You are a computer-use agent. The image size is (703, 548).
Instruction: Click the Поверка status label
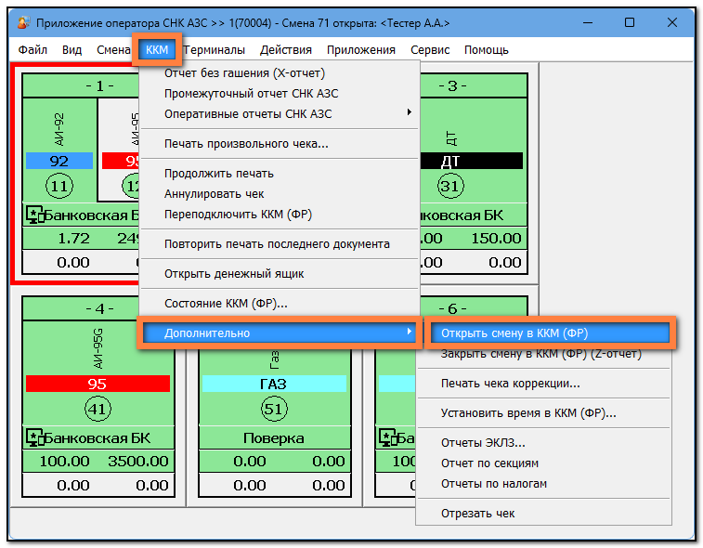273,438
